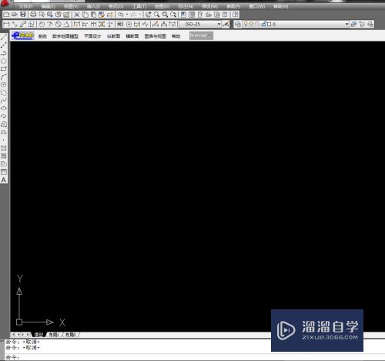The image size is (385, 361).
Task: Toggle layer 0 on/off lightbulb
Action: 246,24
